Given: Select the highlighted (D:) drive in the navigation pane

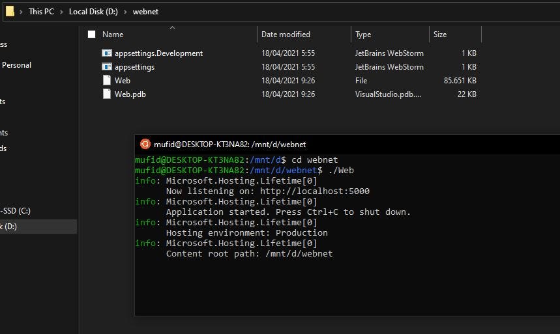Looking at the screenshot, I should [x=38, y=226].
